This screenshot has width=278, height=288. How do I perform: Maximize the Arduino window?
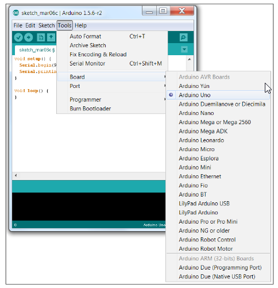(163, 11)
